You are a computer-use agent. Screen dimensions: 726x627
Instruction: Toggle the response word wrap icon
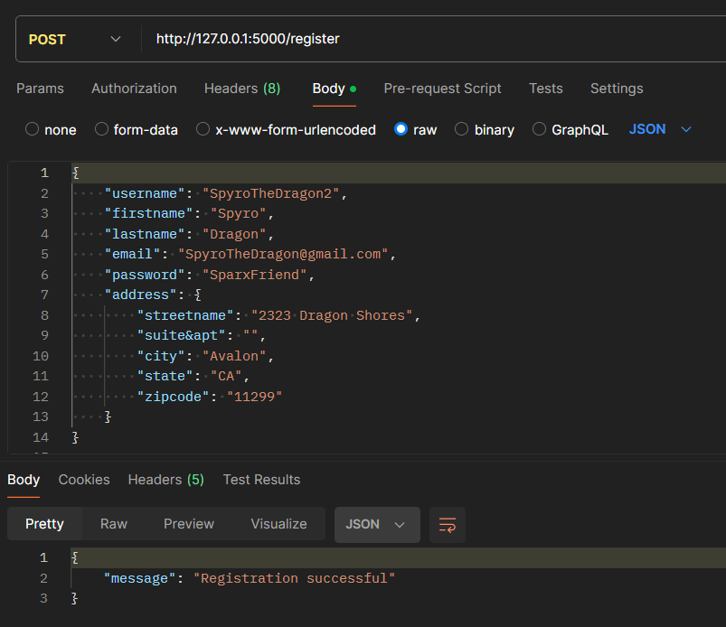point(447,525)
